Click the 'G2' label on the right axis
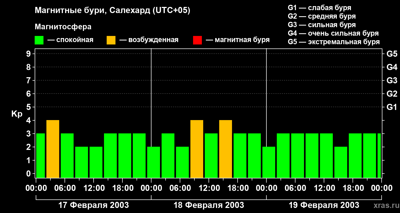 392,94
